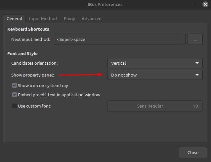Image resolution: width=211 pixels, height=162 pixels.
Task: Open the shortcut chooser ellipsis button
Action: (x=195, y=39)
